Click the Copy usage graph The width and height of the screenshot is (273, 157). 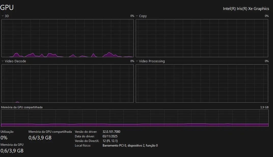pos(202,38)
